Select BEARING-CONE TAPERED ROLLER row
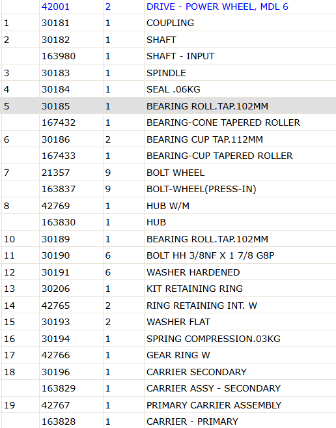 pos(168,122)
